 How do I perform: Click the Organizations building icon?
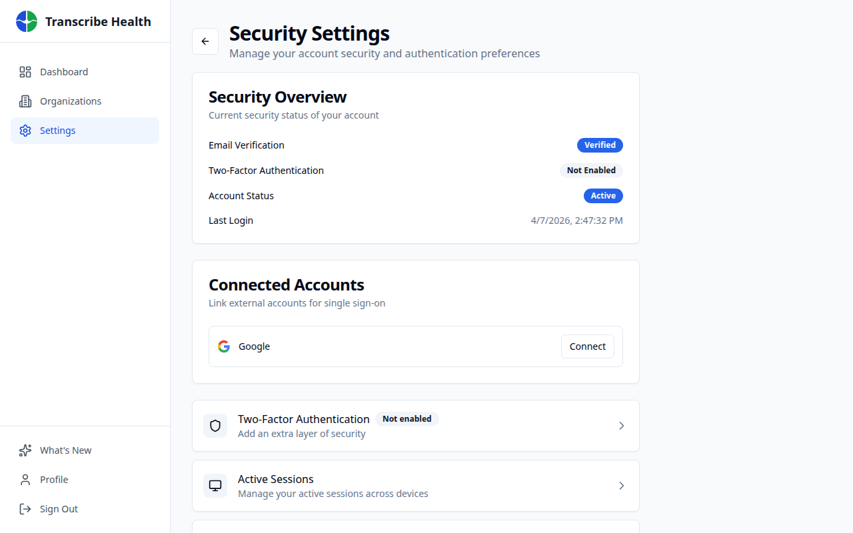(25, 101)
